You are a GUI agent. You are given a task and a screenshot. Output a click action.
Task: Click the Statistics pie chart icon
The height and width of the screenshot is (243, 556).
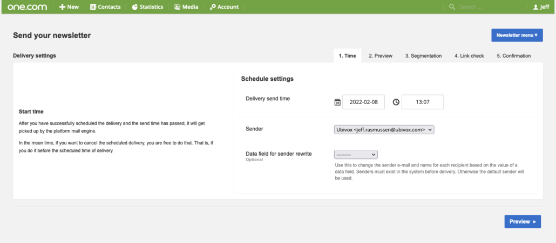click(135, 6)
